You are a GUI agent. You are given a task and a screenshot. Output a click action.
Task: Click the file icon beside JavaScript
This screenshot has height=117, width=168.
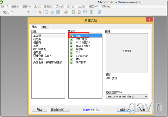(x=71, y=56)
